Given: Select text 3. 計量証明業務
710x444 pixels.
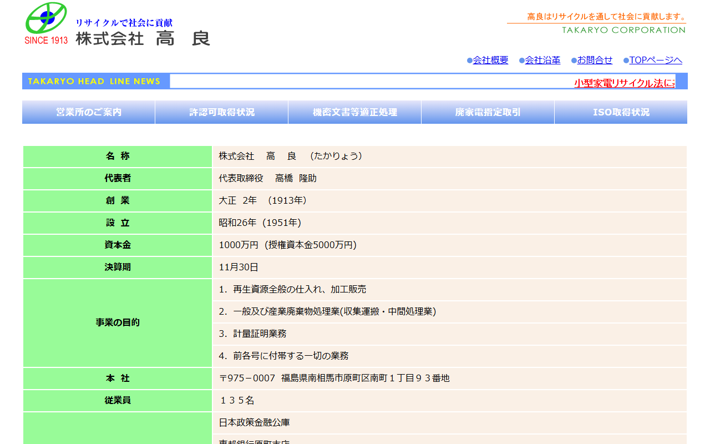Looking at the screenshot, I should pyautogui.click(x=252, y=334).
